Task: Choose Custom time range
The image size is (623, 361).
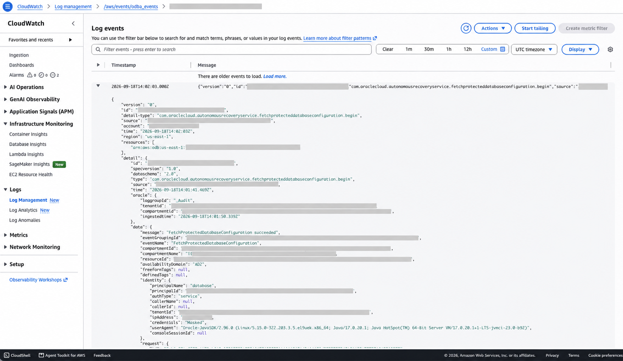Action: [489, 50]
